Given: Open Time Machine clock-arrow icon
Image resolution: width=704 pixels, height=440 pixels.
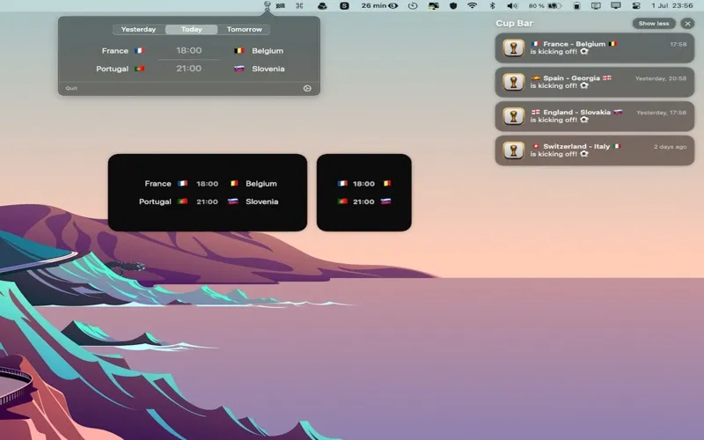Looking at the screenshot, I should 413,6.
